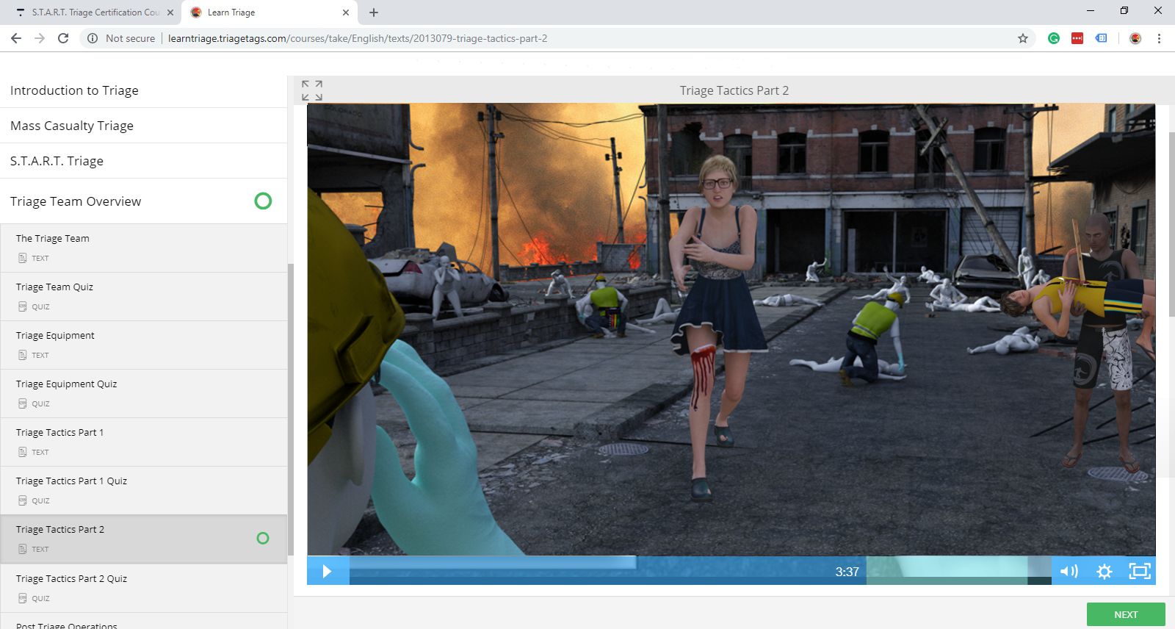Switch to the Learn Triage tab
This screenshot has width=1175, height=629.
point(270,12)
